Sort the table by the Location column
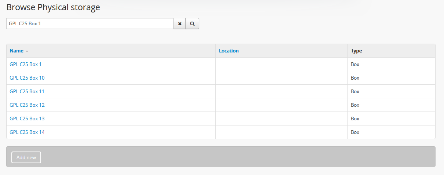The width and height of the screenshot is (444, 175). tap(229, 51)
